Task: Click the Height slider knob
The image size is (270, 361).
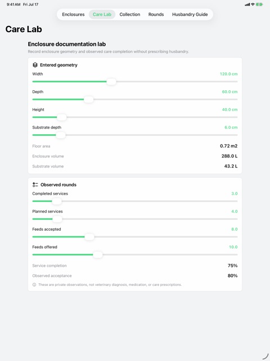Action: point(61,117)
